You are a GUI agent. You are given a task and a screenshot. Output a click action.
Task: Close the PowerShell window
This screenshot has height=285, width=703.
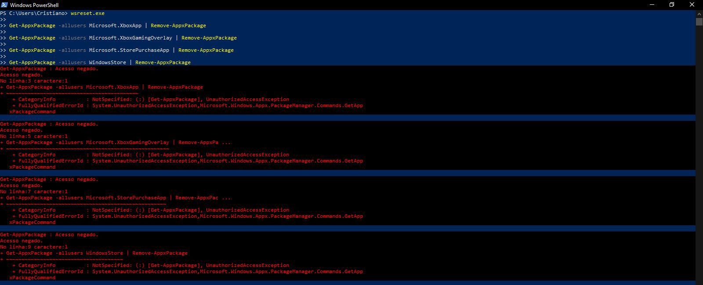click(x=692, y=5)
